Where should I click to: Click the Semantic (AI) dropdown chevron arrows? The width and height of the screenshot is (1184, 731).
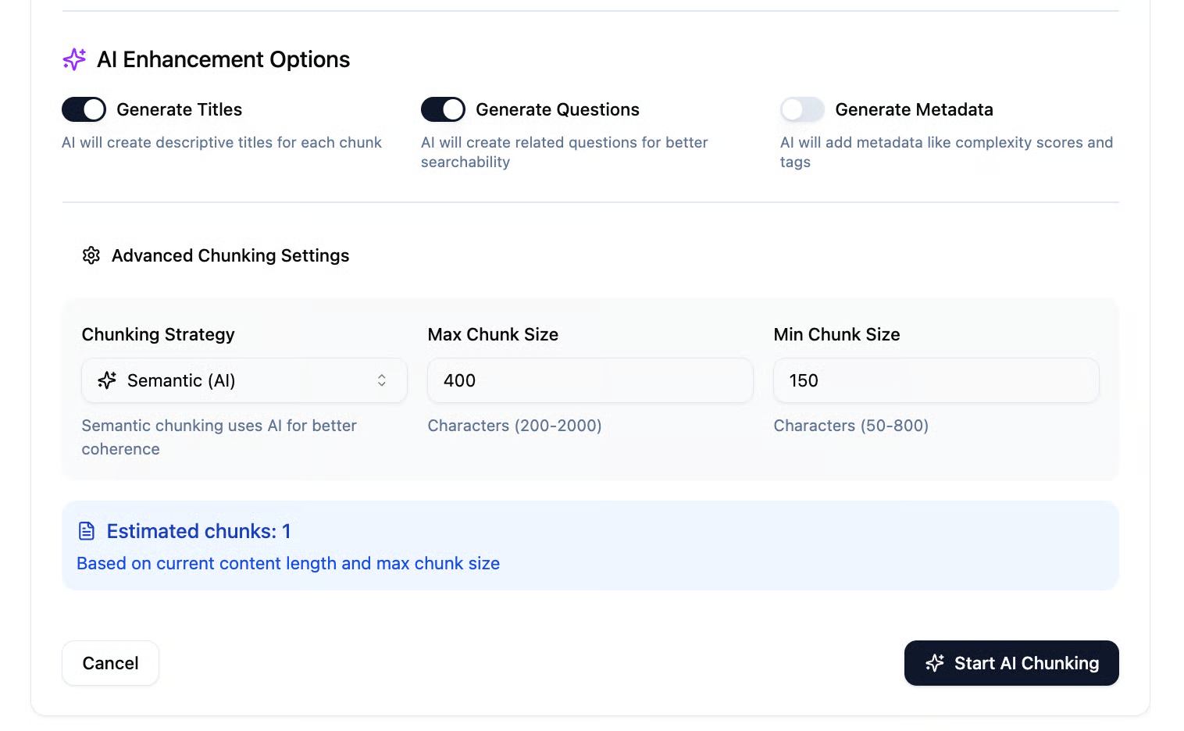coord(382,380)
